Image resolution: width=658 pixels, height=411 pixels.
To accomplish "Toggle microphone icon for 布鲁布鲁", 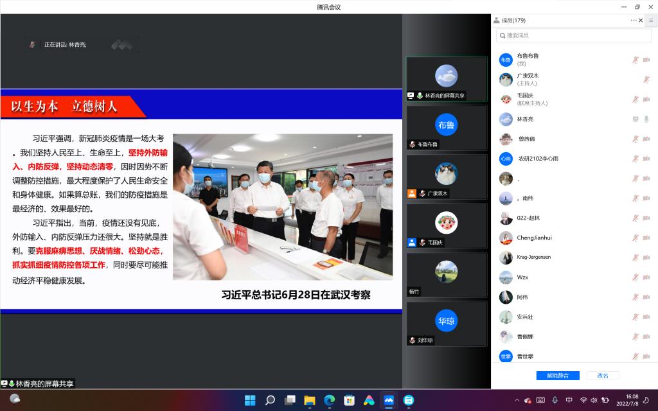I will pyautogui.click(x=636, y=60).
